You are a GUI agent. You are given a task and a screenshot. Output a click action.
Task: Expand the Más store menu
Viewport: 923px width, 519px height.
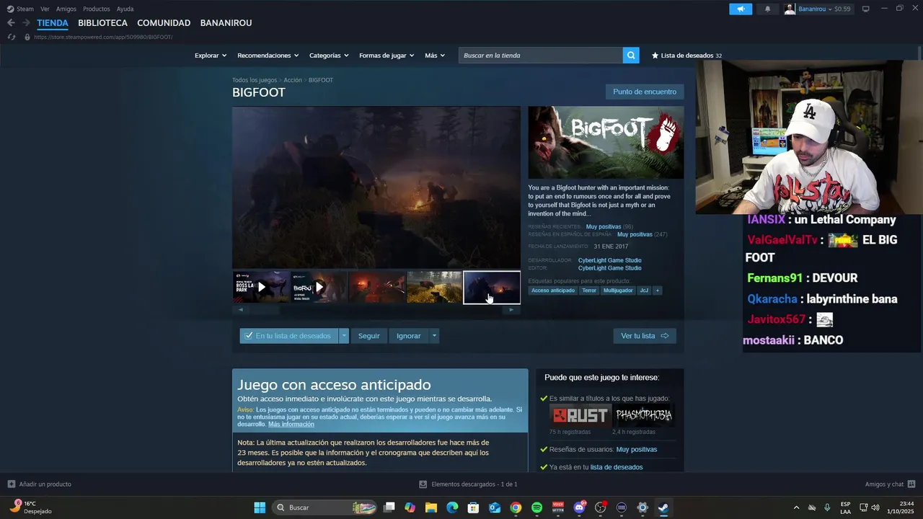435,56
